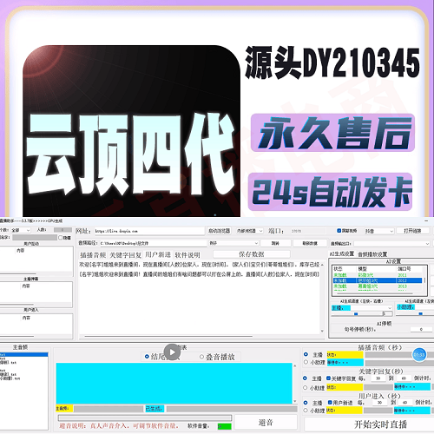434x434 pixels.
Task: Switch to the AI生成设置 tab
Action: point(342,253)
